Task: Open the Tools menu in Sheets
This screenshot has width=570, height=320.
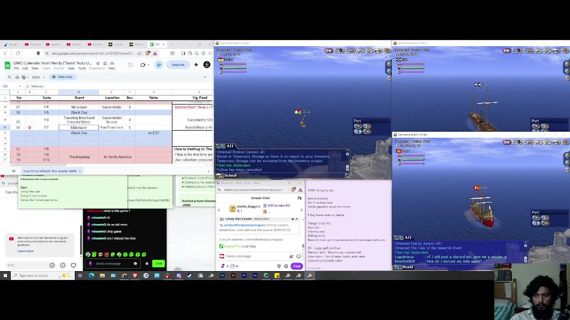Action: 82,68
